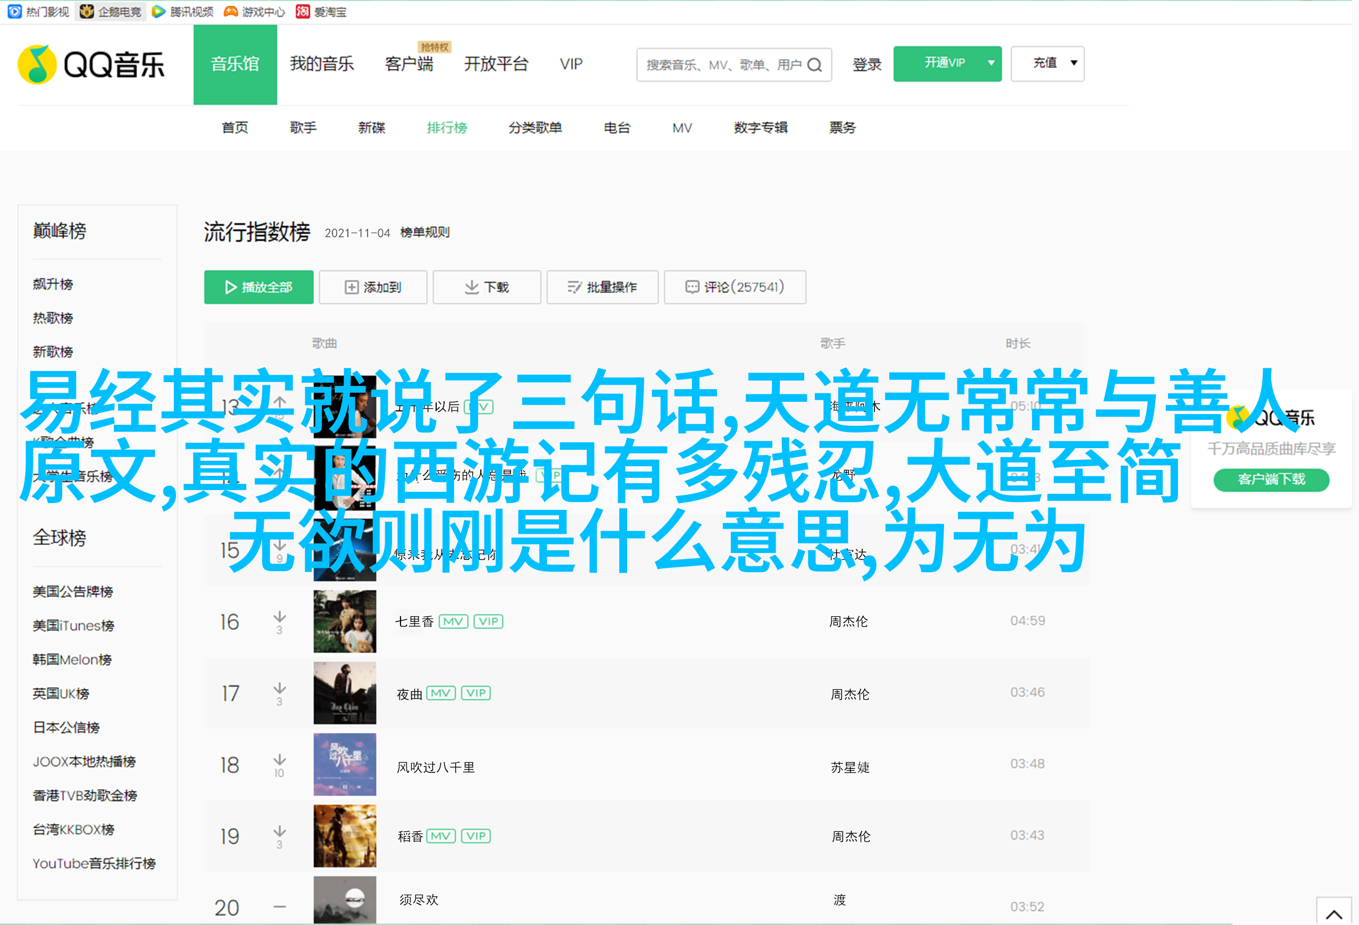The width and height of the screenshot is (1359, 925).
Task: Click the search magnifier icon
Action: (x=814, y=65)
